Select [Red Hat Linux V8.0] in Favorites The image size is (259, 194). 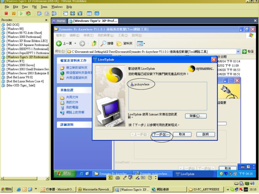[x=19, y=77]
